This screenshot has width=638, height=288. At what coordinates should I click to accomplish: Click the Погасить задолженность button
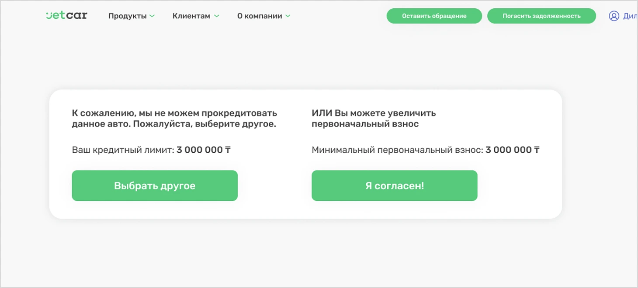tap(541, 16)
